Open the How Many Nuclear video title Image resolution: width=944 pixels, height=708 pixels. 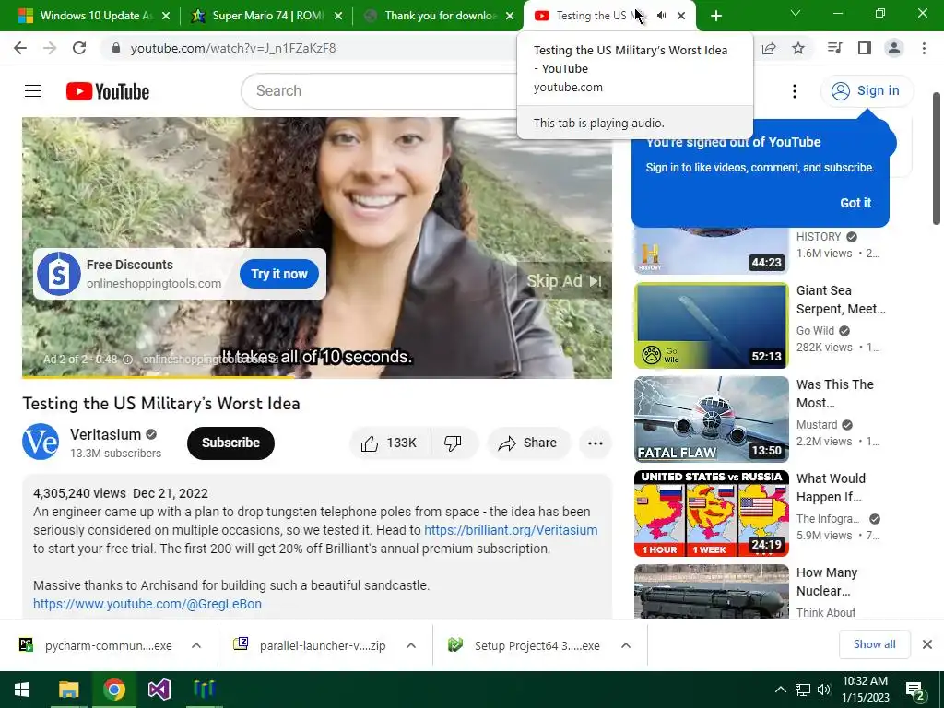(x=827, y=583)
